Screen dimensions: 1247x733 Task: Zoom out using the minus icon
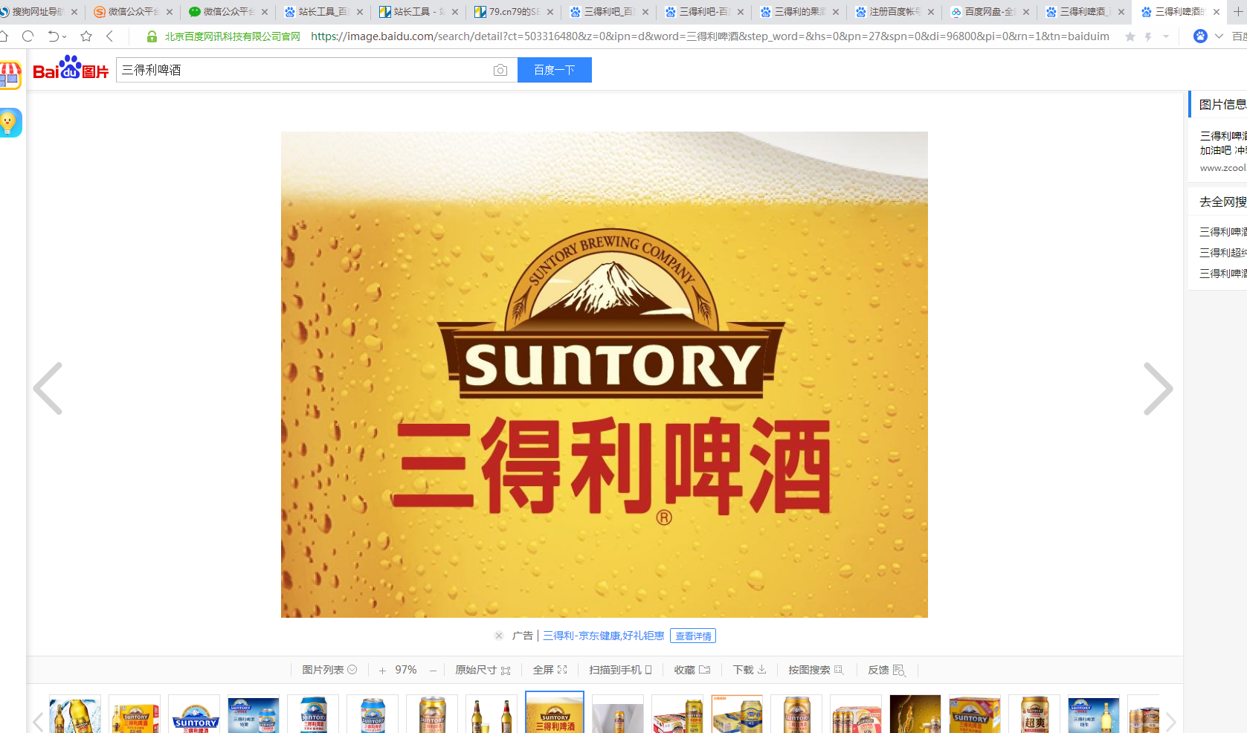(433, 671)
